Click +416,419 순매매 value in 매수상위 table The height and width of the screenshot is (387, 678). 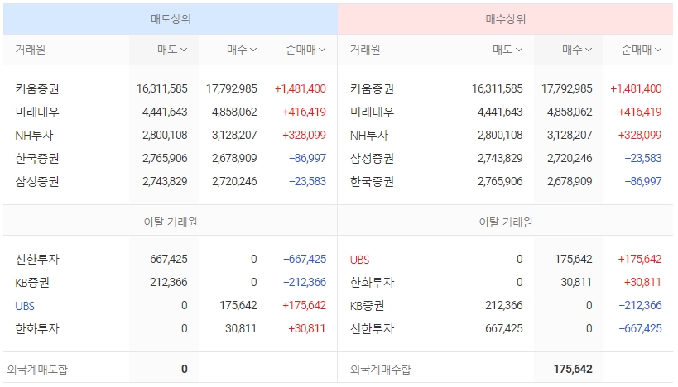pyautogui.click(x=640, y=112)
